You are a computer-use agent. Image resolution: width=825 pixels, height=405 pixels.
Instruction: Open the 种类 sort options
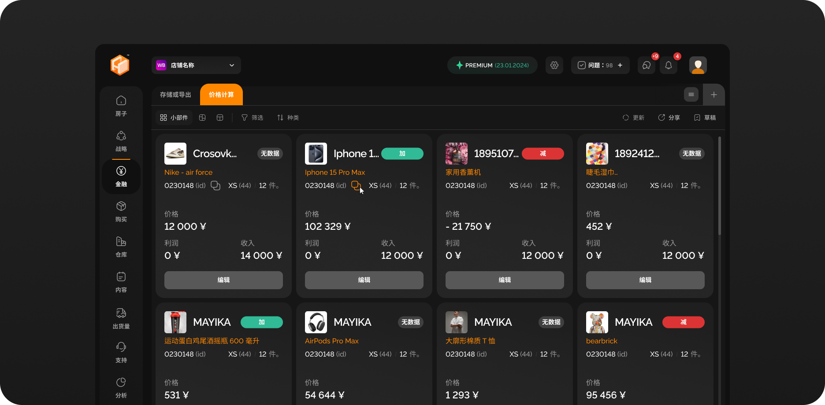click(288, 118)
